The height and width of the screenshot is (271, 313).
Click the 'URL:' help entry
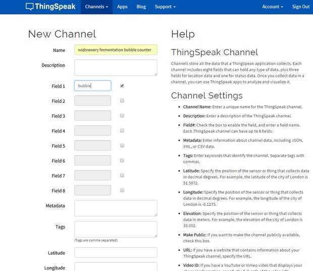[x=241, y=253]
